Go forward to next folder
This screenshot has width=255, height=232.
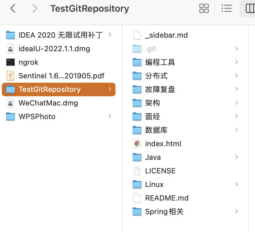[35, 8]
